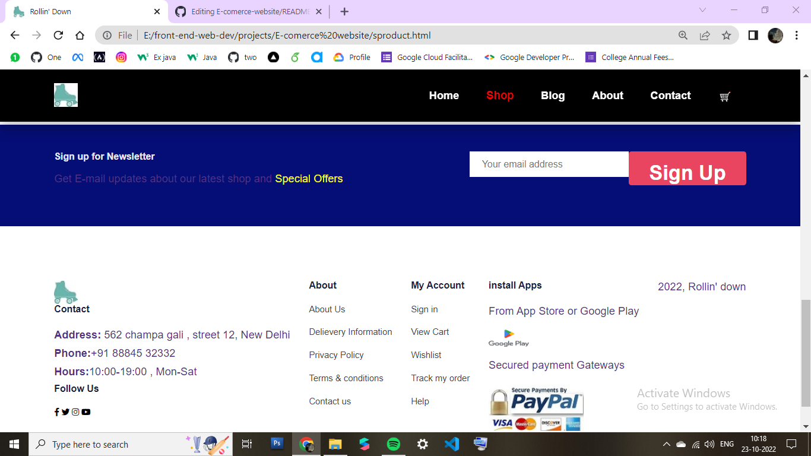The height and width of the screenshot is (456, 811).
Task: Open the About nav item
Action: pos(607,96)
